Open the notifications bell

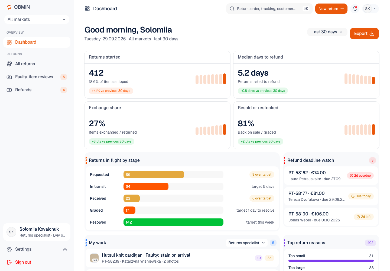click(x=355, y=9)
